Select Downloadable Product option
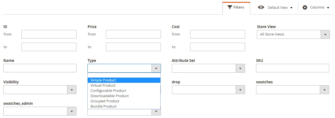Image resolution: width=335 pixels, height=118 pixels. pos(124,96)
